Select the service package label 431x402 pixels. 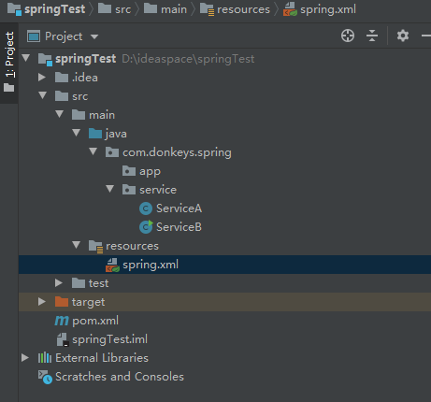[x=158, y=190]
